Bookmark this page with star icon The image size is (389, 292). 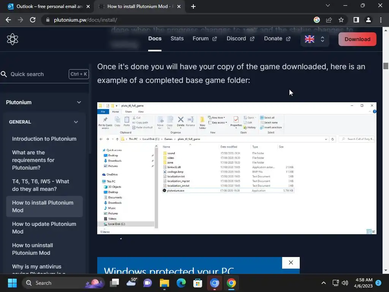pos(341,20)
